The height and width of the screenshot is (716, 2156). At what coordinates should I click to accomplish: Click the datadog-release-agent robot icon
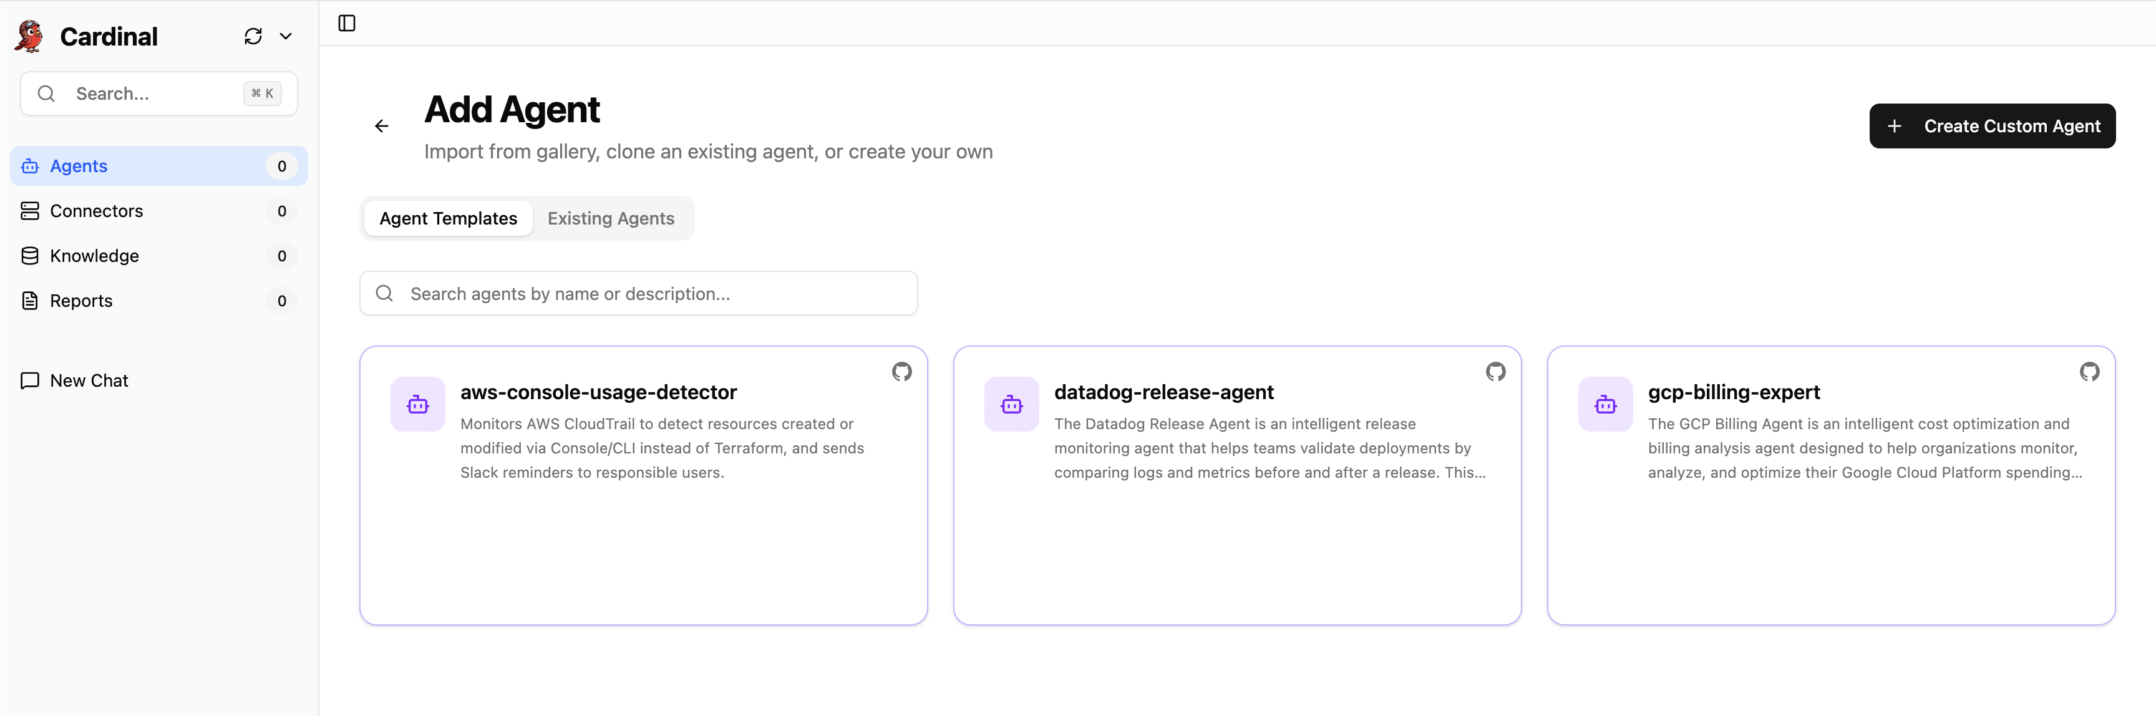point(1011,405)
